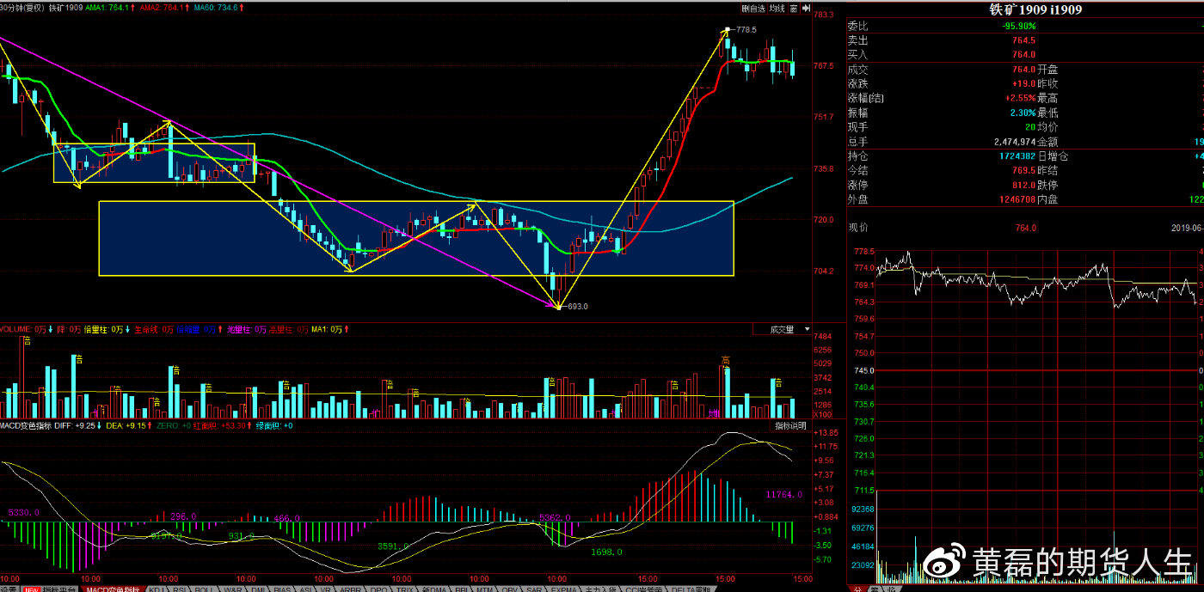Screen dimensions: 1204x592
Task: Switch to the BOLL indicator tab
Action: tap(203, 589)
